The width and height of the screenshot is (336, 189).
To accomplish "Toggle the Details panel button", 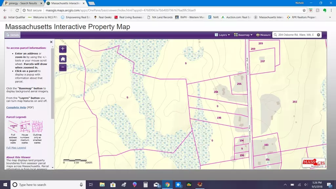I will pyautogui.click(x=13, y=35).
